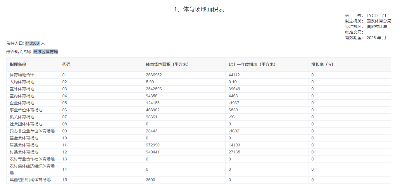400x185 pixels.
Task: Click the total area value 2636952
Action: point(154,75)
